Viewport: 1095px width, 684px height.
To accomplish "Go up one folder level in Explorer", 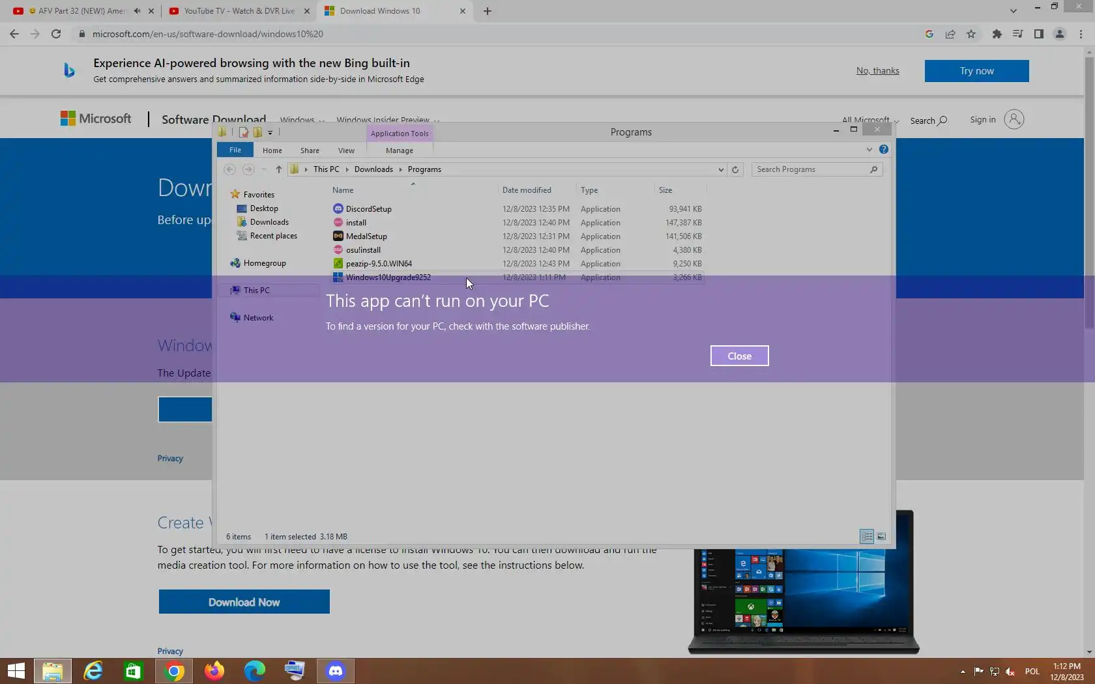I will [278, 169].
